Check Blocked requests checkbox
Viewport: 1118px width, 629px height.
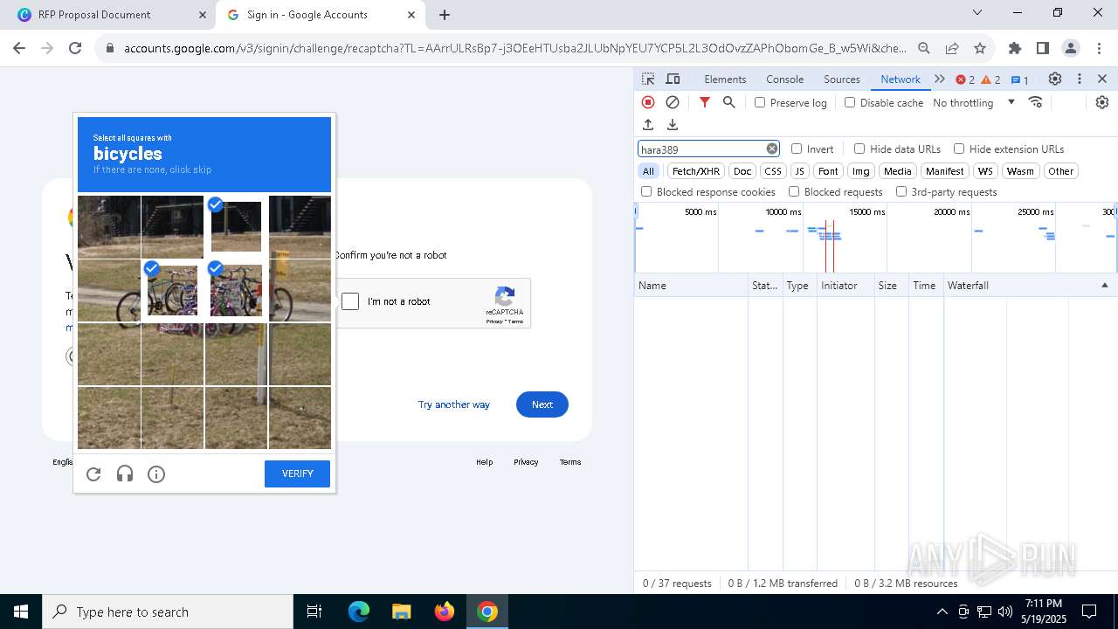[x=794, y=191]
